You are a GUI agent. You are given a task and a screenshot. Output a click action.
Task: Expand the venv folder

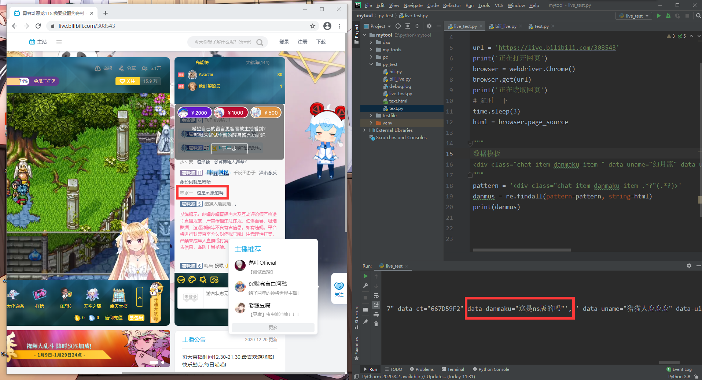[x=371, y=123]
